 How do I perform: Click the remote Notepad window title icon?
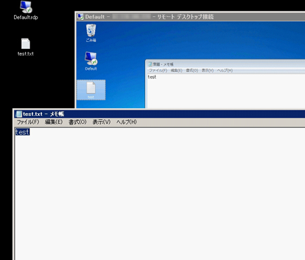[x=150, y=64]
